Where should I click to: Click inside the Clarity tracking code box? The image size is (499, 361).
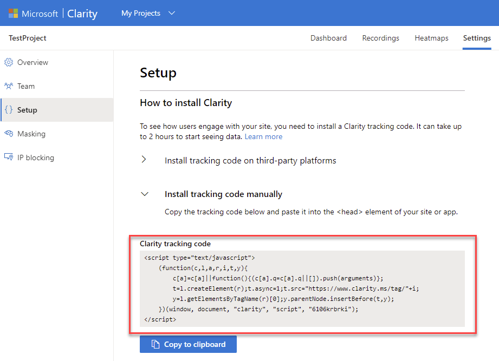point(302,288)
